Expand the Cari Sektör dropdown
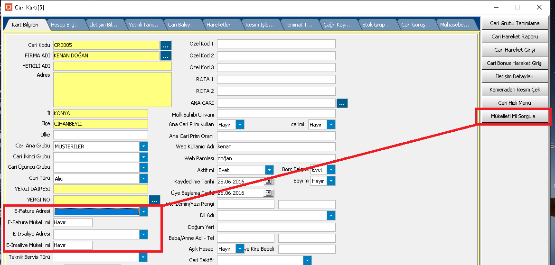This screenshot has height=265, width=555. tap(308, 261)
